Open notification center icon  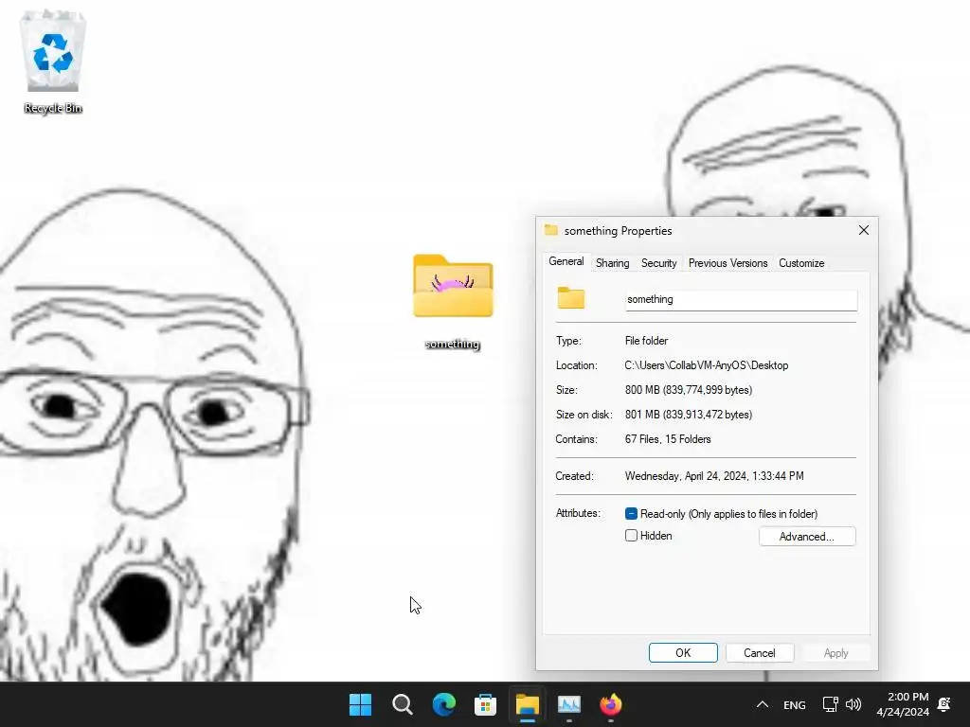point(944,704)
